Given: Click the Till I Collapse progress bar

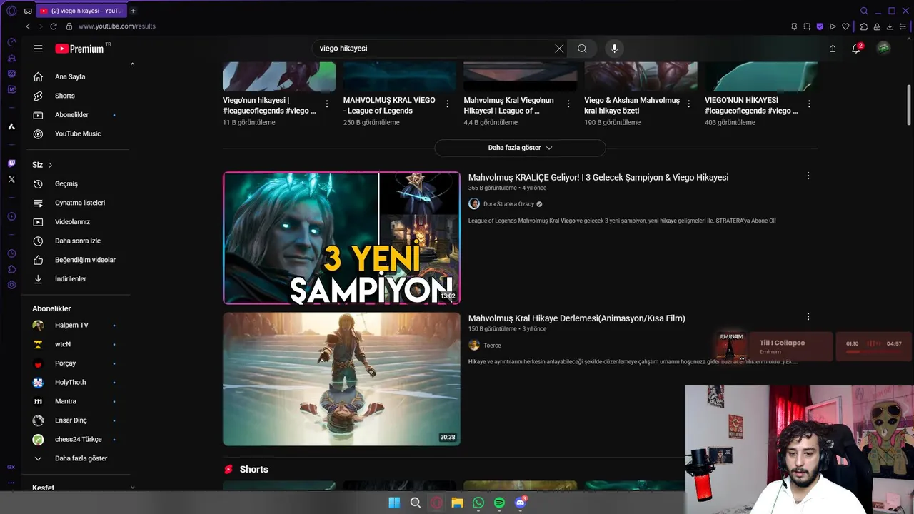Looking at the screenshot, I should (x=874, y=351).
